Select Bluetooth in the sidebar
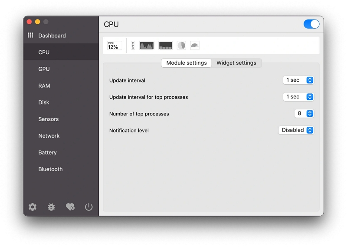 61,169
